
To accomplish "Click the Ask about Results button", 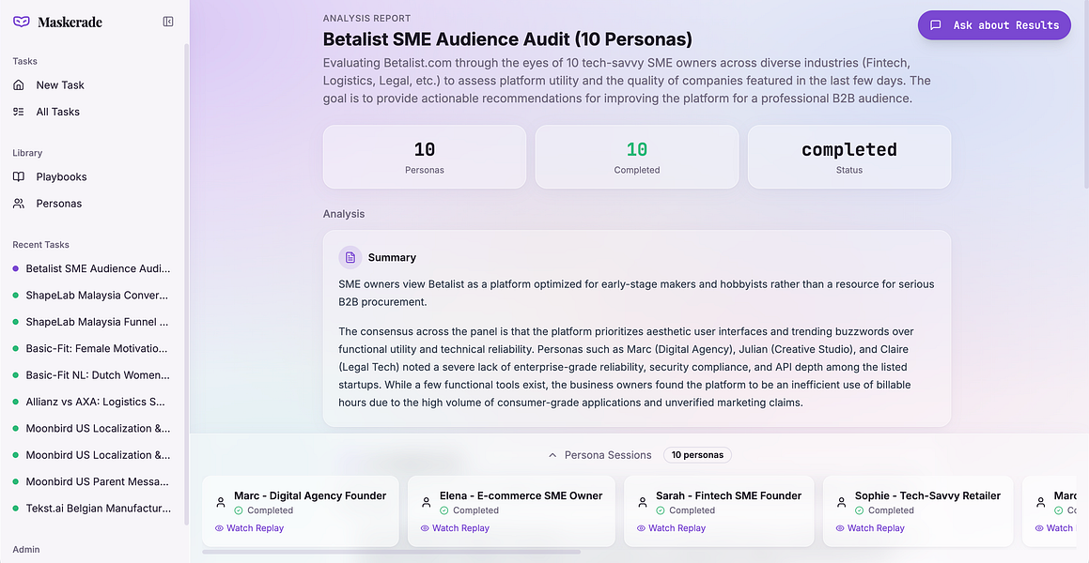I will [x=994, y=25].
